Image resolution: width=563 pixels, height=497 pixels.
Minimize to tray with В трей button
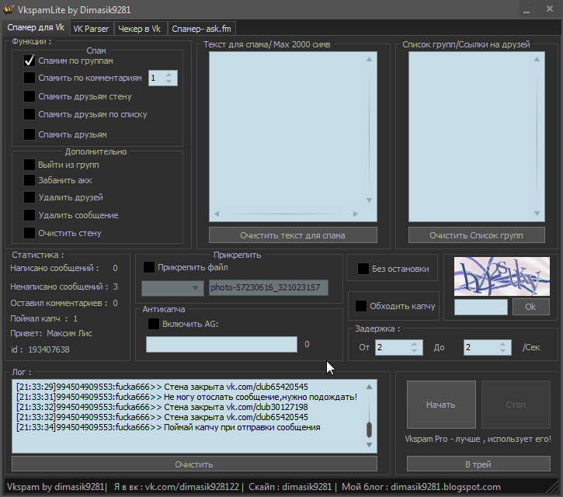[x=478, y=464]
